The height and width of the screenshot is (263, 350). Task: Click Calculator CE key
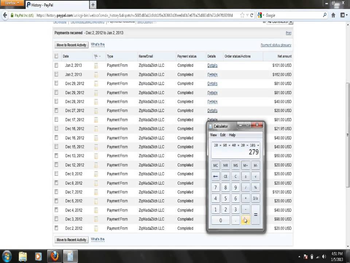pos(225,176)
